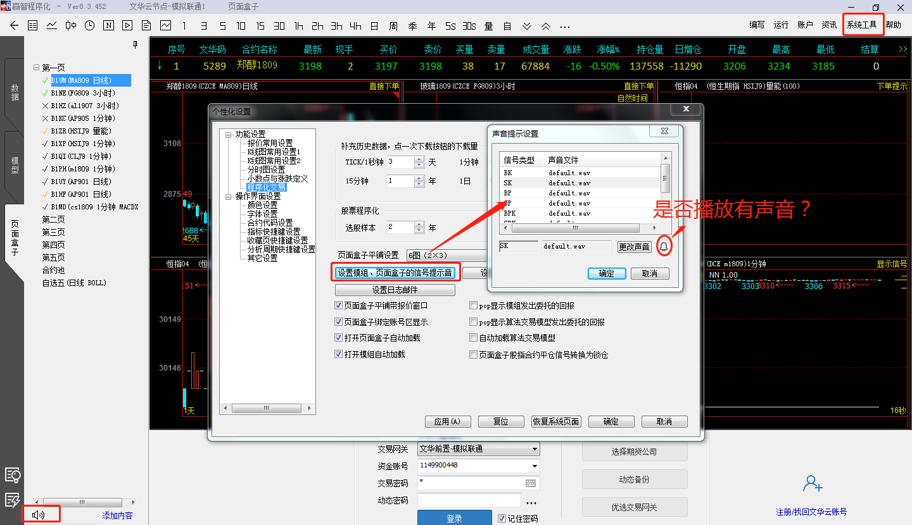Open the 系统工具 menu
912x525 pixels.
point(862,25)
